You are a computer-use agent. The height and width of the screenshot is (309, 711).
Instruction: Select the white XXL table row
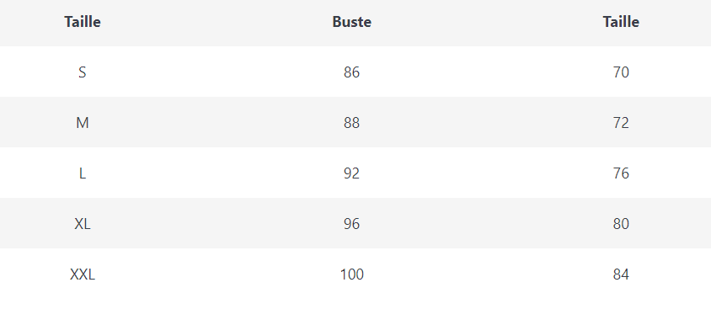[x=355, y=274]
